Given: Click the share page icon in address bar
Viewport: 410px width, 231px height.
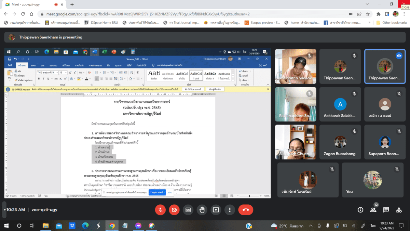Looking at the screenshot, I should [x=359, y=14].
